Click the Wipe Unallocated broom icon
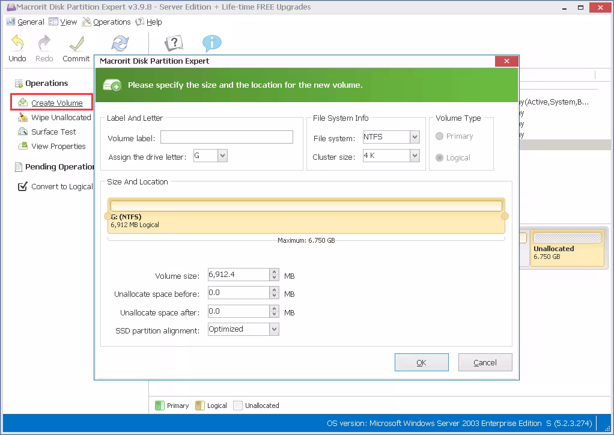 pyautogui.click(x=23, y=117)
